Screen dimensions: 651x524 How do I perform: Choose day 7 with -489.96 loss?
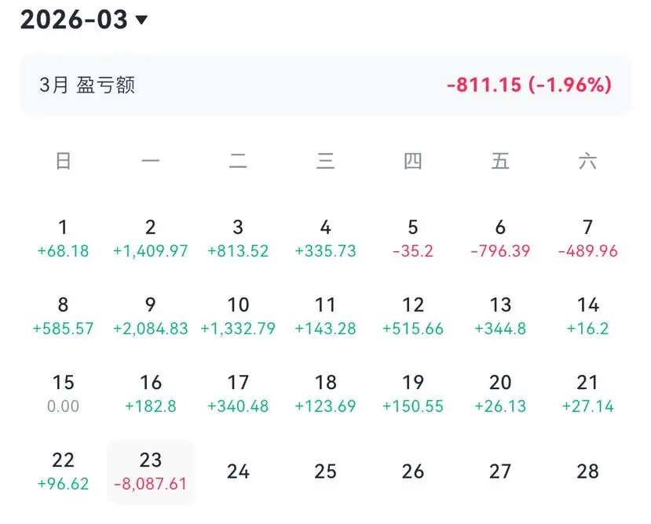[x=588, y=238]
